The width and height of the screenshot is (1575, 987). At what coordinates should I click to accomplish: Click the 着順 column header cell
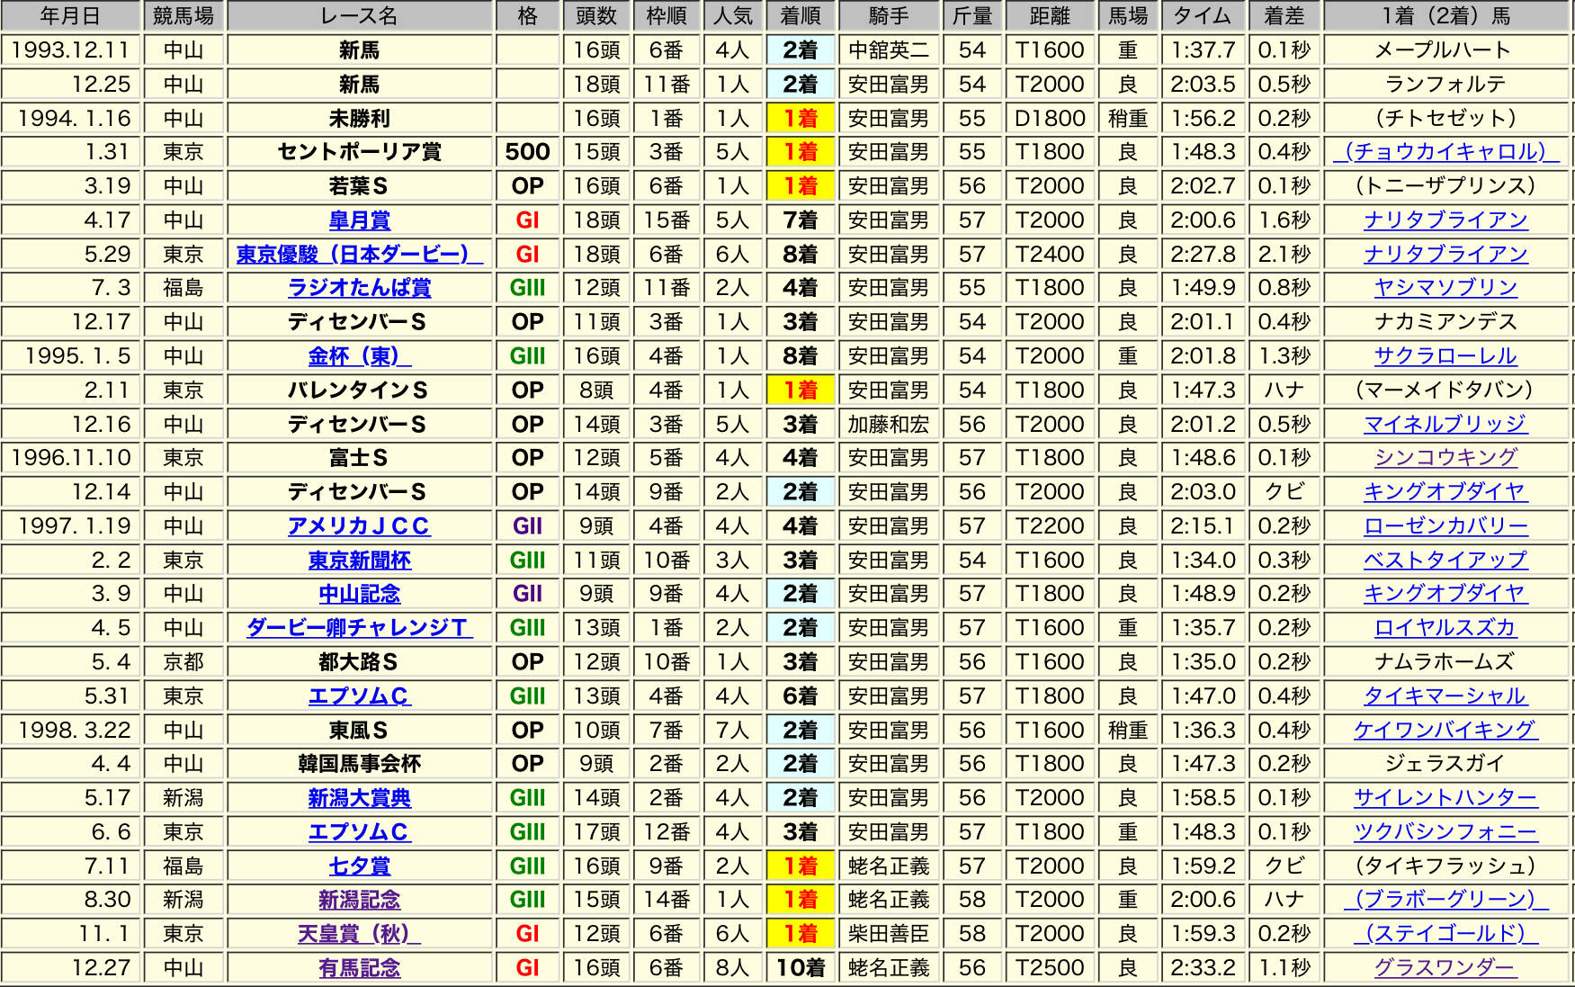click(x=800, y=16)
